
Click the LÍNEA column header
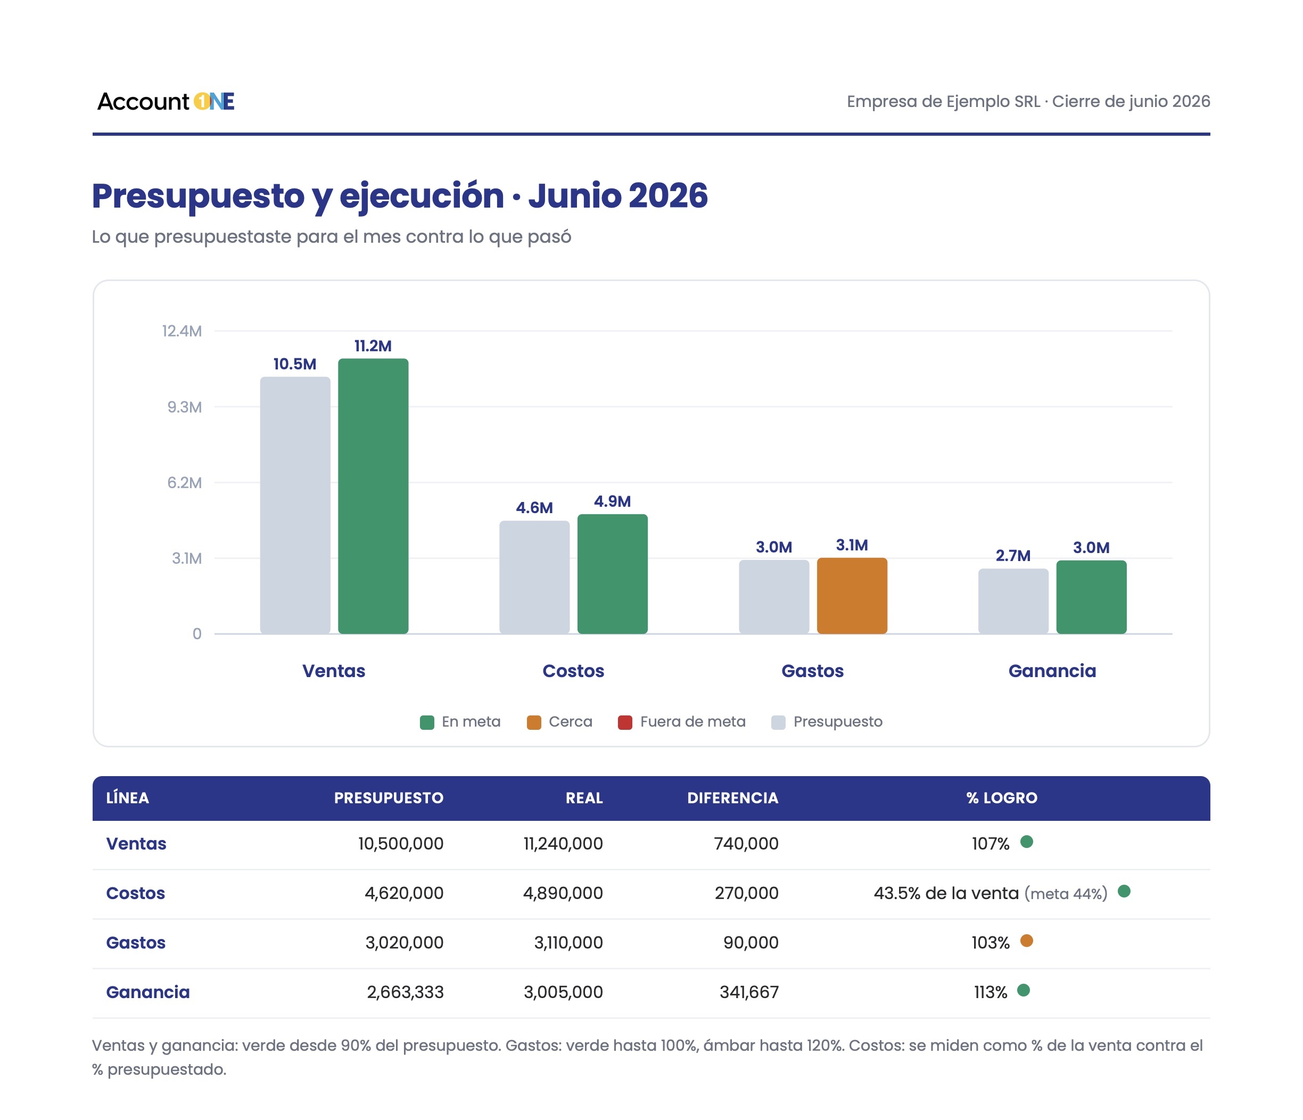(x=128, y=798)
